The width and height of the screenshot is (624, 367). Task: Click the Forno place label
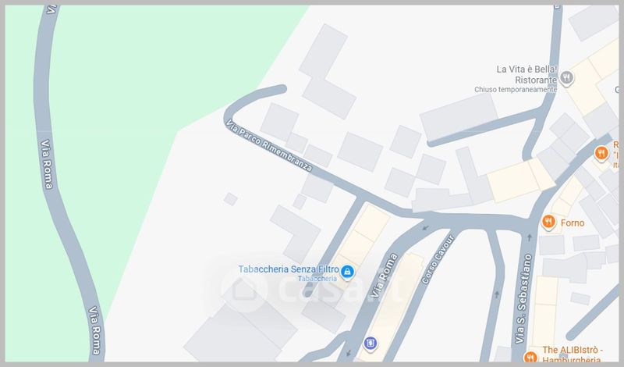pyautogui.click(x=573, y=223)
